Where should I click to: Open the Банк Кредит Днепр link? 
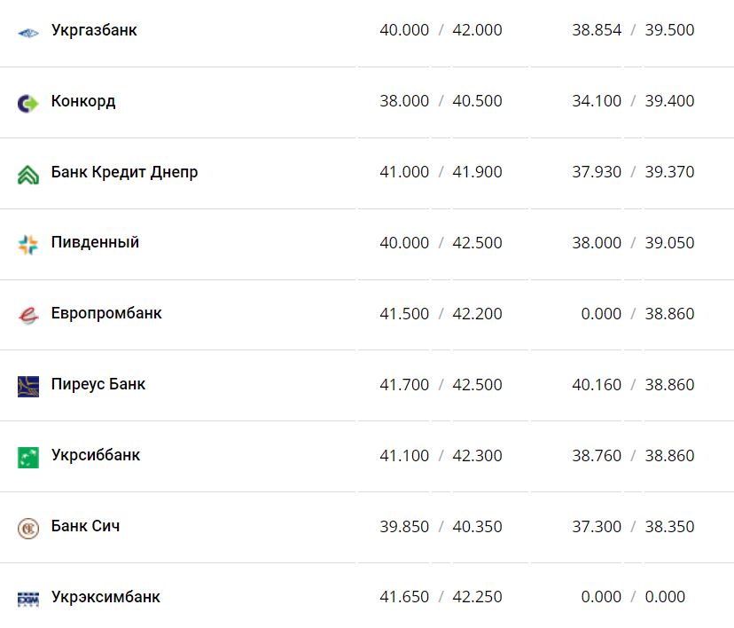point(124,172)
